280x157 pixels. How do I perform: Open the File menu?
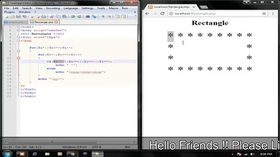7,8
